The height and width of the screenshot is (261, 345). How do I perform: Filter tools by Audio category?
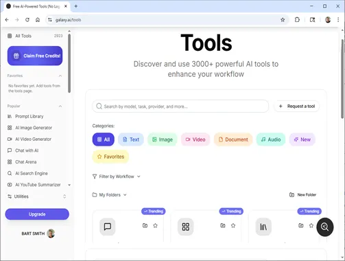click(x=271, y=139)
